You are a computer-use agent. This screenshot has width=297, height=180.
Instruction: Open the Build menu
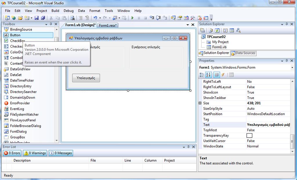pos(55,11)
